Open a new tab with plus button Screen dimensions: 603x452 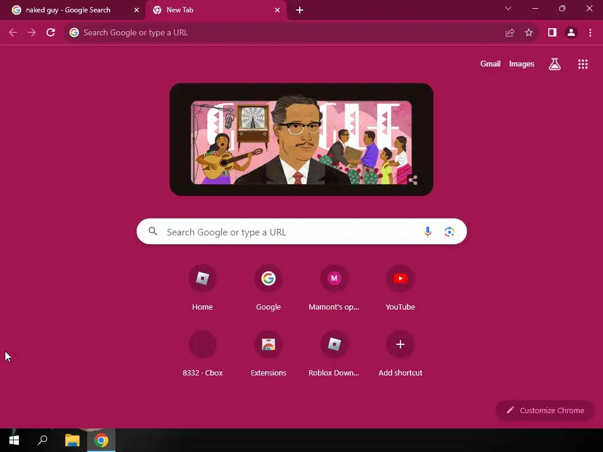(x=300, y=10)
